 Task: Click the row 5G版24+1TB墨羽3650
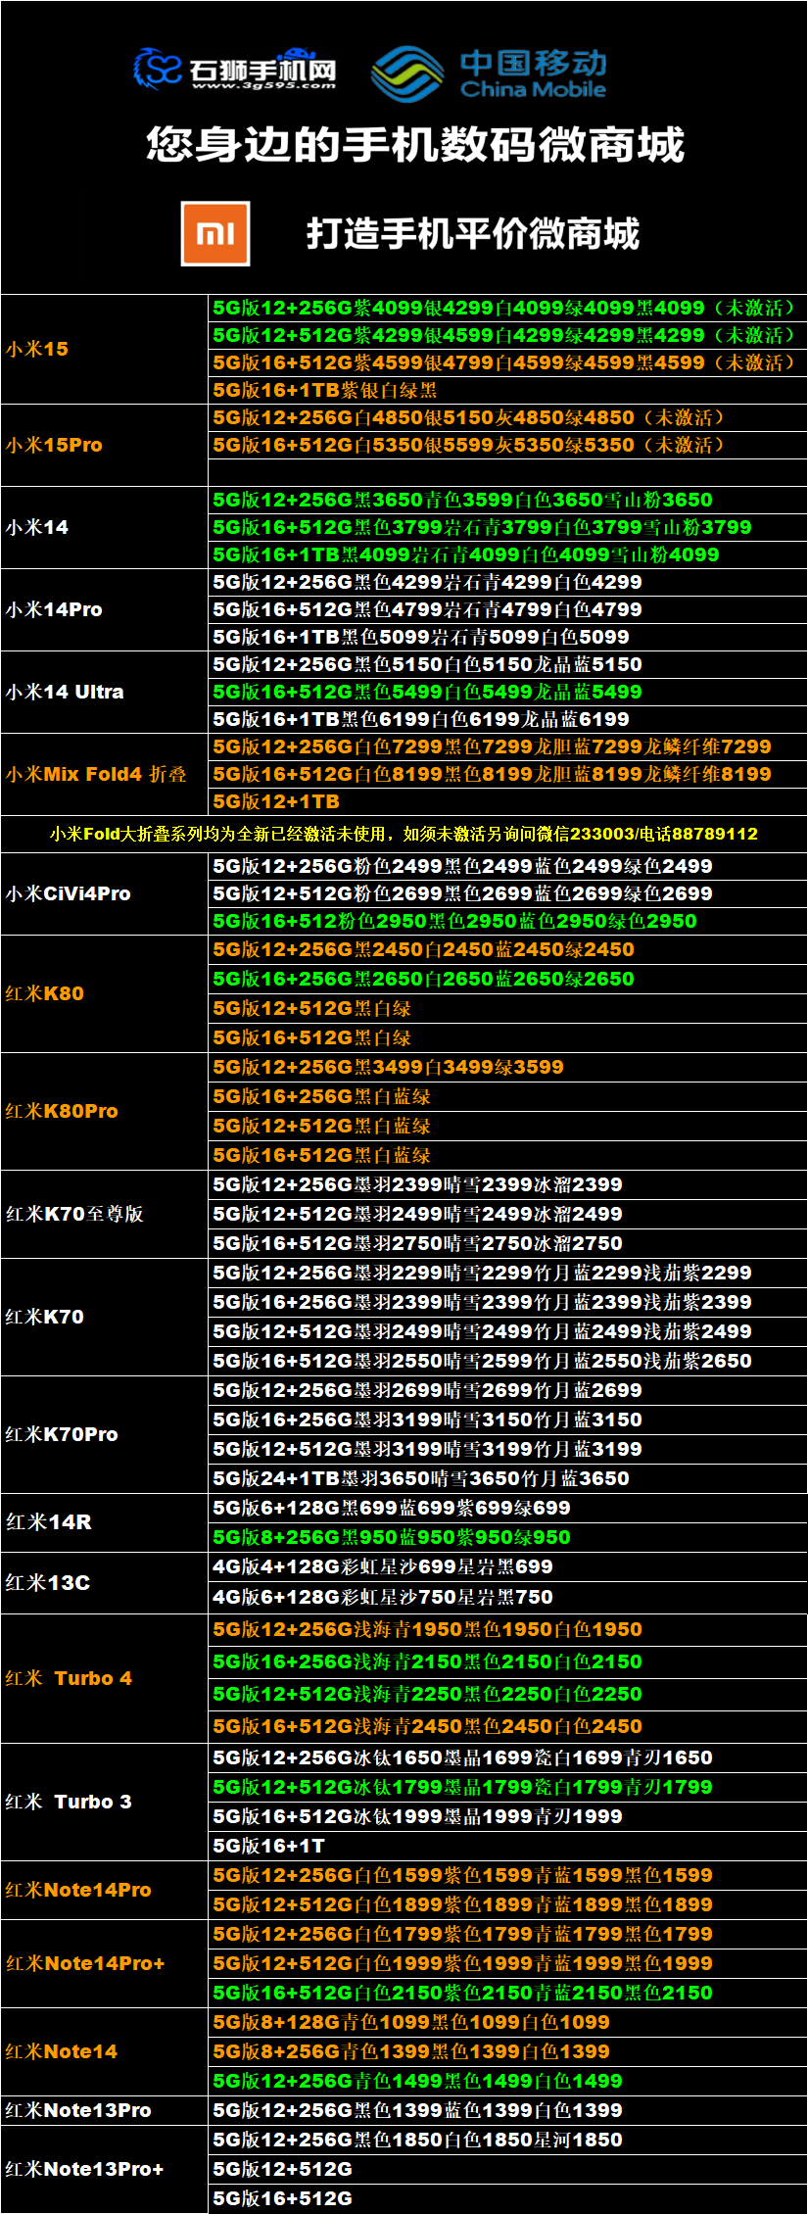point(507,1478)
